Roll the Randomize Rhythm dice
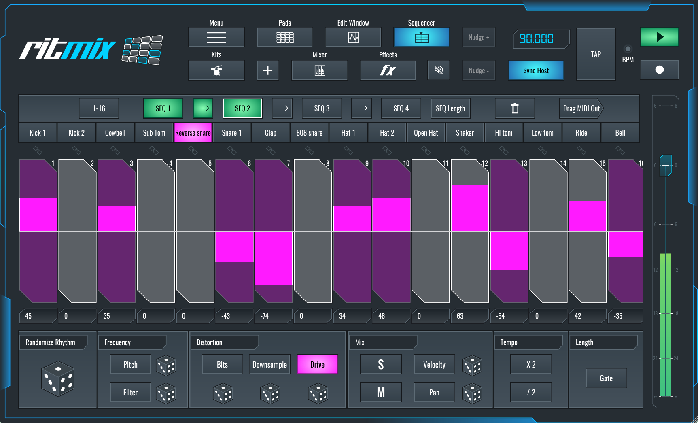The height and width of the screenshot is (423, 698). tap(58, 378)
